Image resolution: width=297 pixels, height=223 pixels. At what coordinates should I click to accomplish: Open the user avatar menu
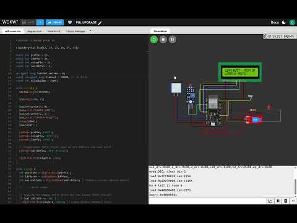pyautogui.click(x=292, y=22)
